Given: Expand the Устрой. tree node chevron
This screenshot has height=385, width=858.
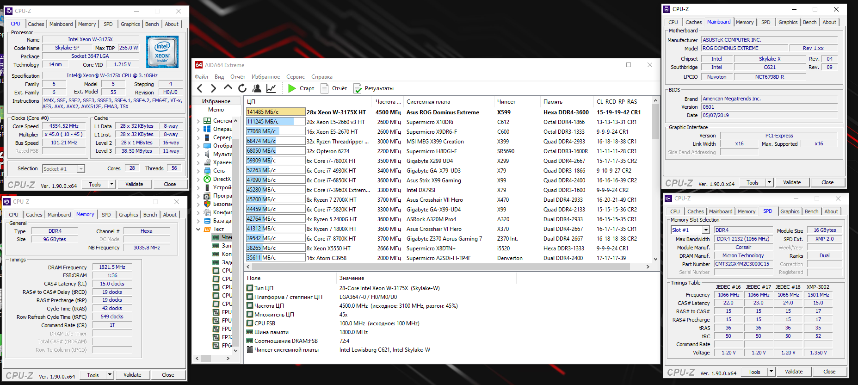Looking at the screenshot, I should [x=198, y=187].
